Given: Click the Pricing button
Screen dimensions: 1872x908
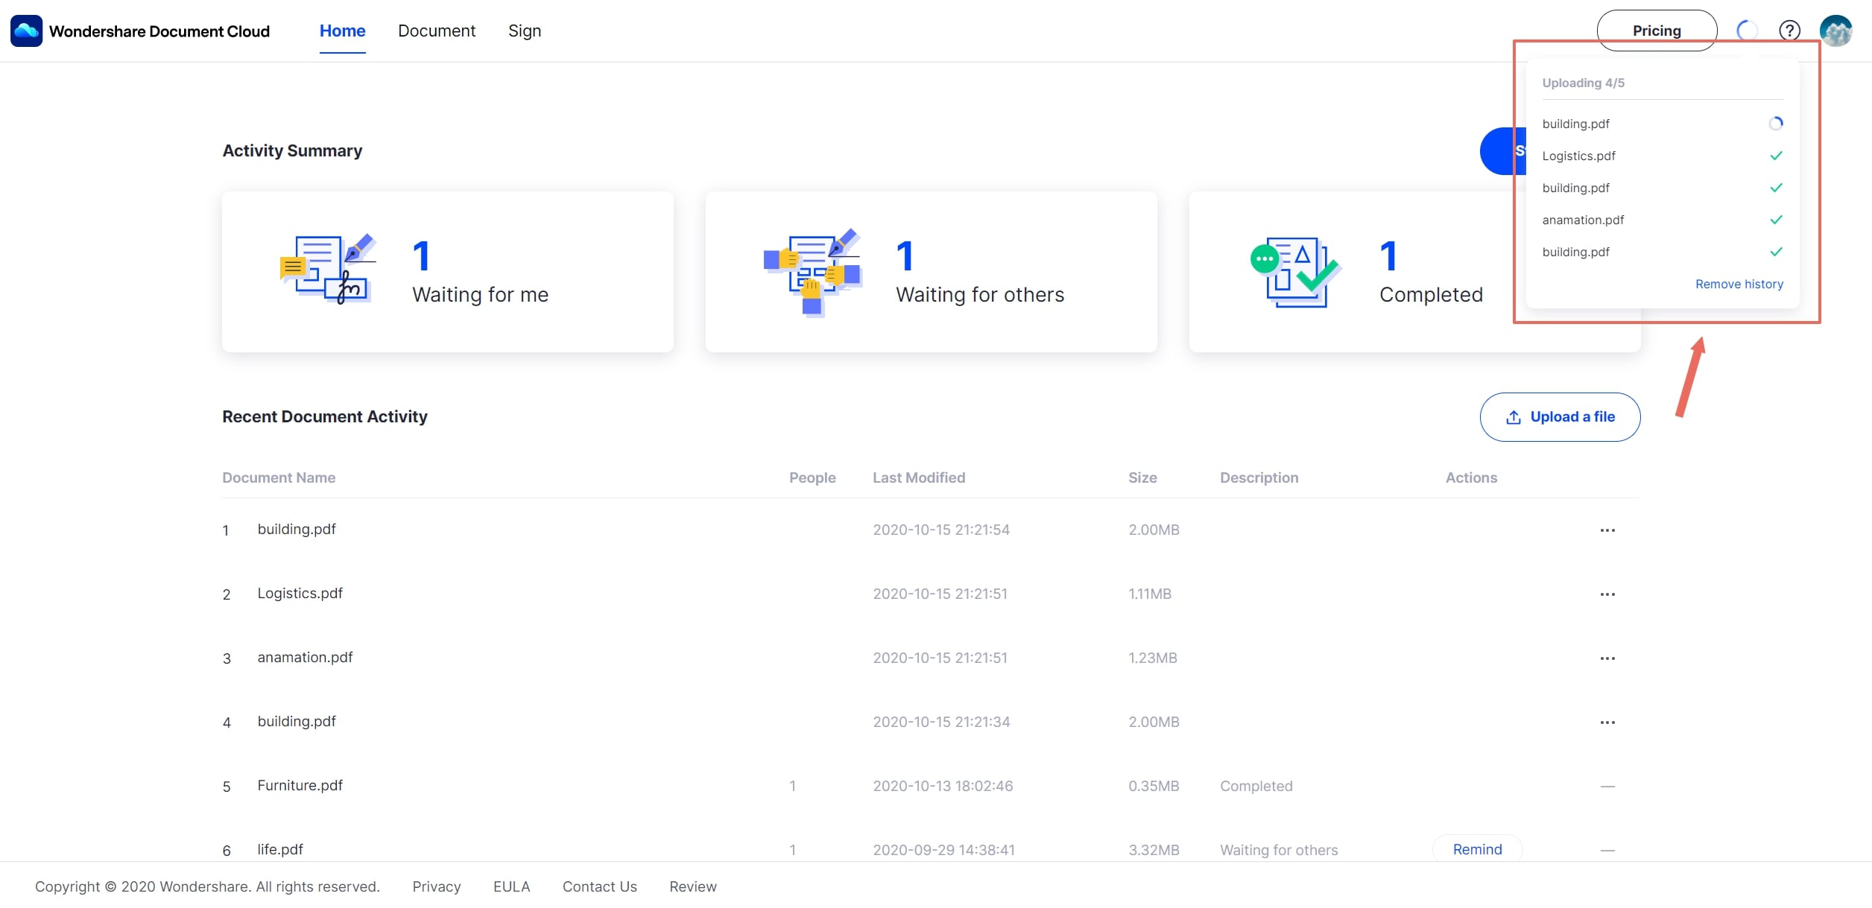Looking at the screenshot, I should (x=1656, y=31).
